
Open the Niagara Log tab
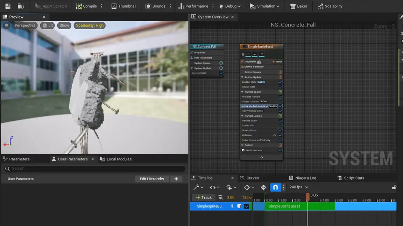coord(305,178)
